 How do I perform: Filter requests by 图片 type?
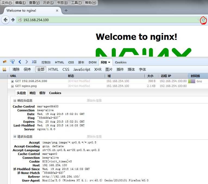(109, 69)
